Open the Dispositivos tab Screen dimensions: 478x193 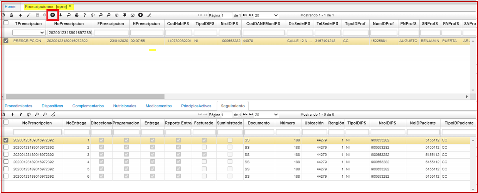(52, 106)
